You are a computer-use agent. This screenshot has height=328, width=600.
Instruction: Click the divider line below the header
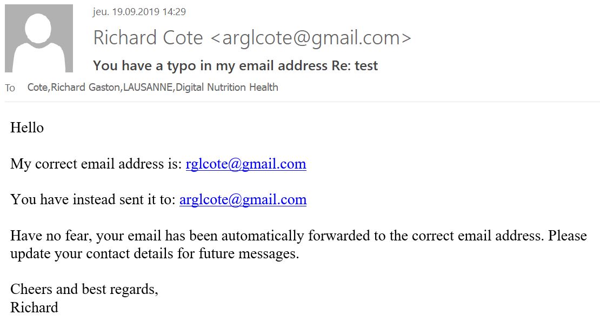pyautogui.click(x=302, y=102)
